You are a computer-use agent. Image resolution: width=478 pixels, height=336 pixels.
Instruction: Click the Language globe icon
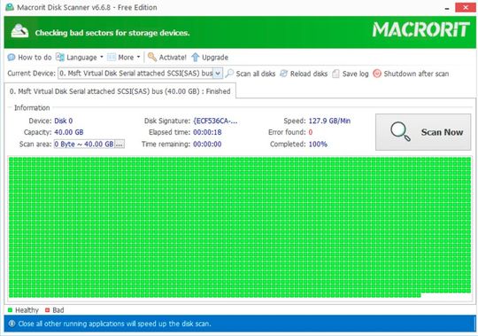(60, 57)
